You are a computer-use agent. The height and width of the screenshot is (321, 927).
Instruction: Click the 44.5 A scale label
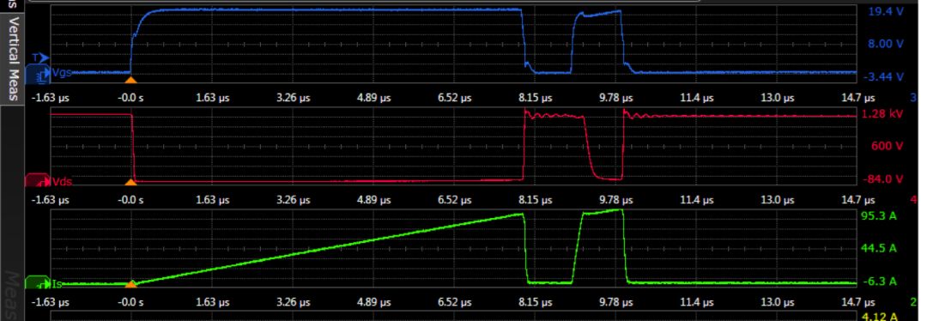(x=879, y=248)
